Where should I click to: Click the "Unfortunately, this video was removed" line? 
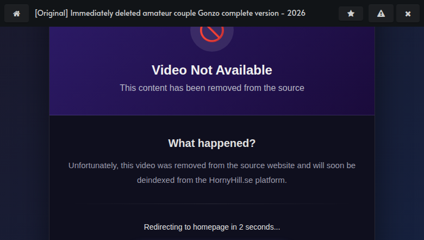pos(212,165)
